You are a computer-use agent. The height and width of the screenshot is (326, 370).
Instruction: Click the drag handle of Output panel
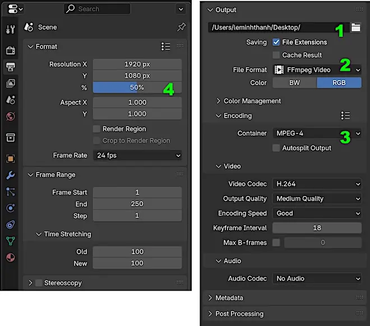point(359,10)
